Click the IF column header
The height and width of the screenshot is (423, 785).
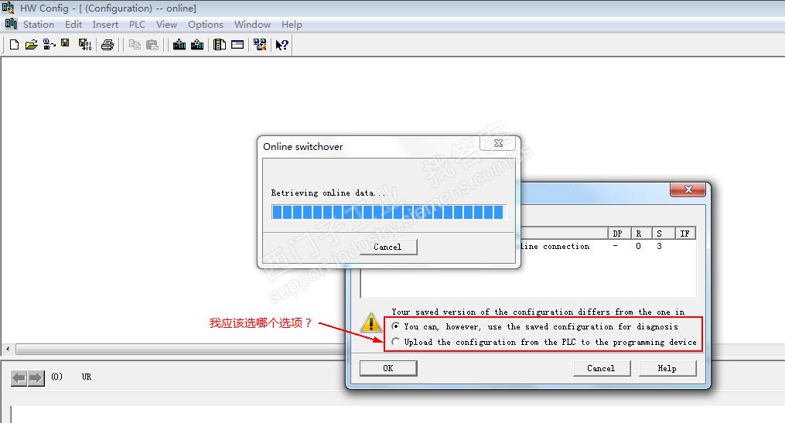pyautogui.click(x=684, y=234)
